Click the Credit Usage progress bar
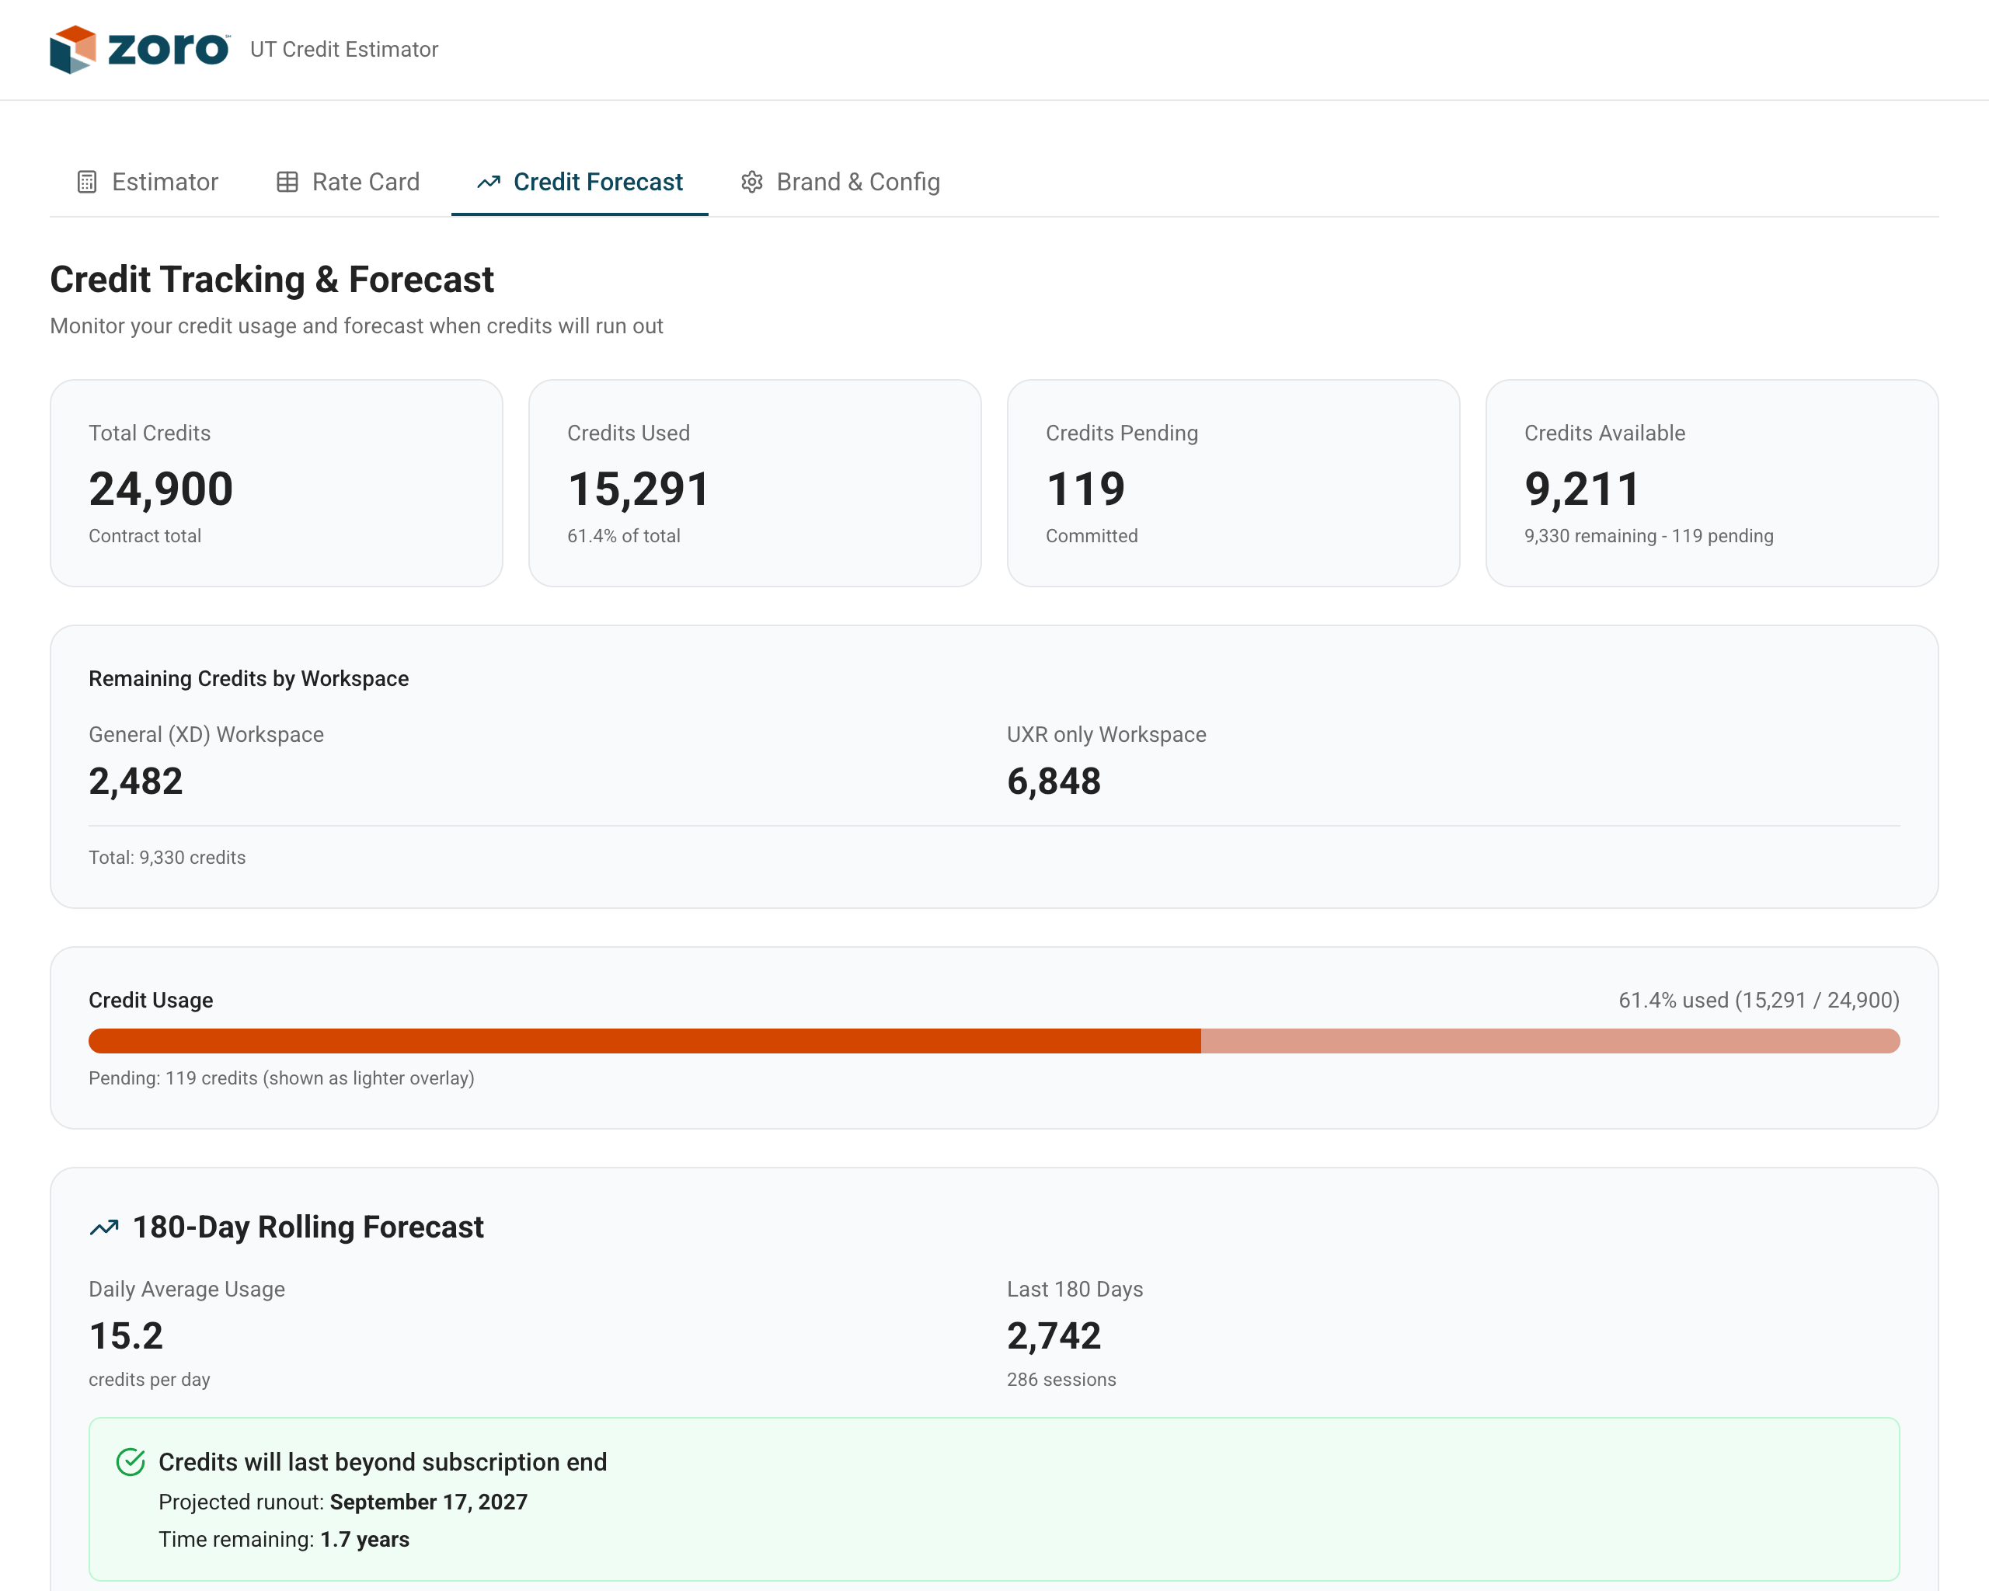 [994, 1040]
